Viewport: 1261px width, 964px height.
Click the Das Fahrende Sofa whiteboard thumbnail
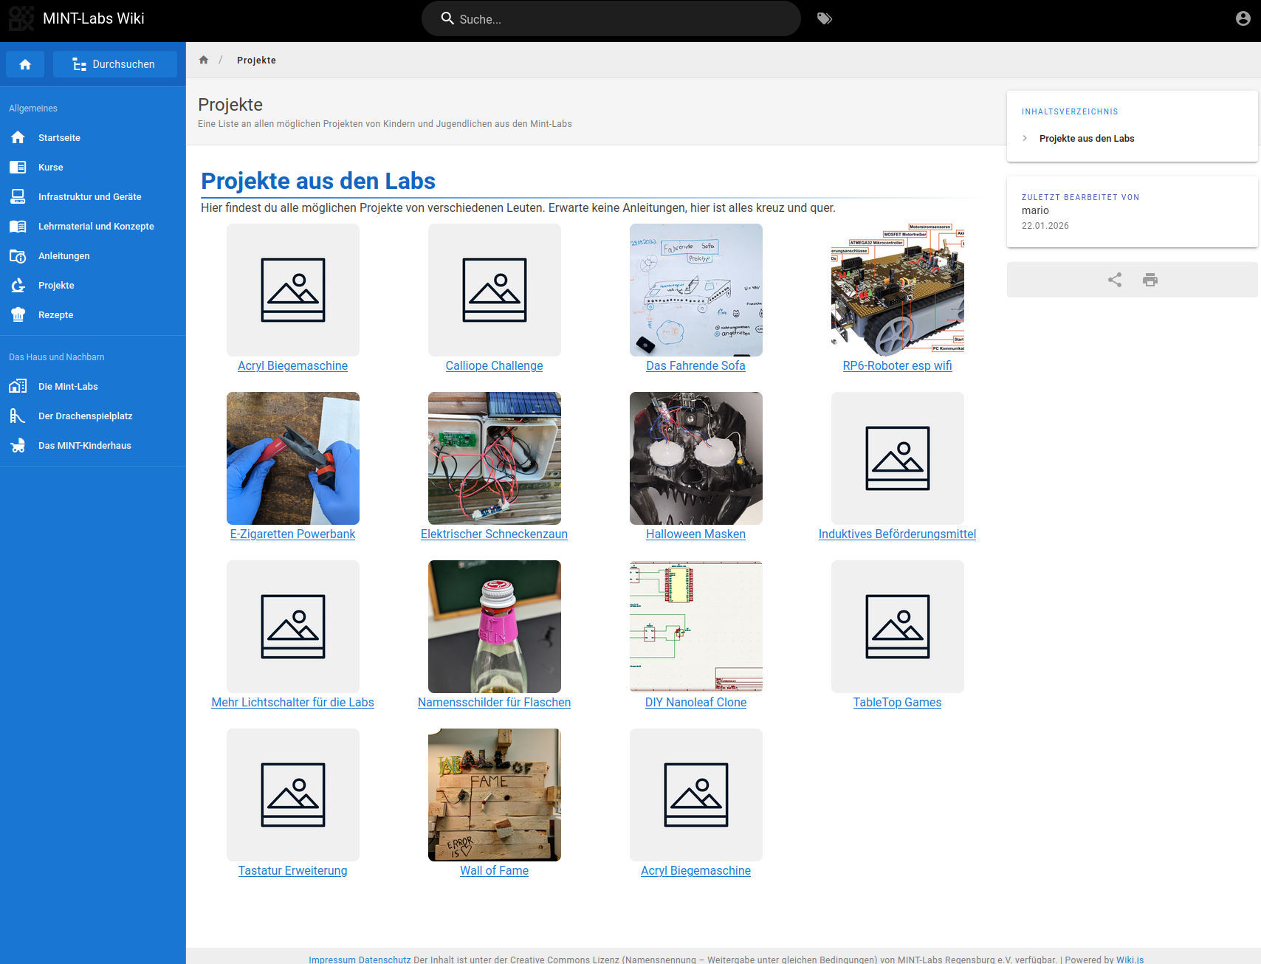[695, 290]
